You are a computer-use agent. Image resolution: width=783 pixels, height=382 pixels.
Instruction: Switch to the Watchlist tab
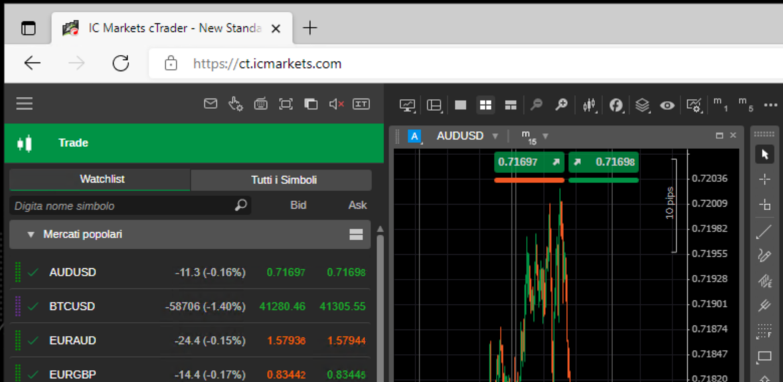pyautogui.click(x=100, y=179)
